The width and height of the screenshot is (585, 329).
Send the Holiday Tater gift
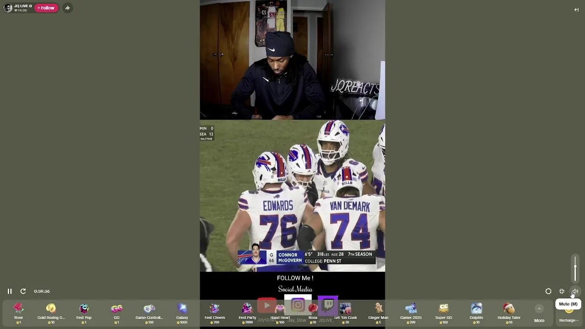[509, 313]
